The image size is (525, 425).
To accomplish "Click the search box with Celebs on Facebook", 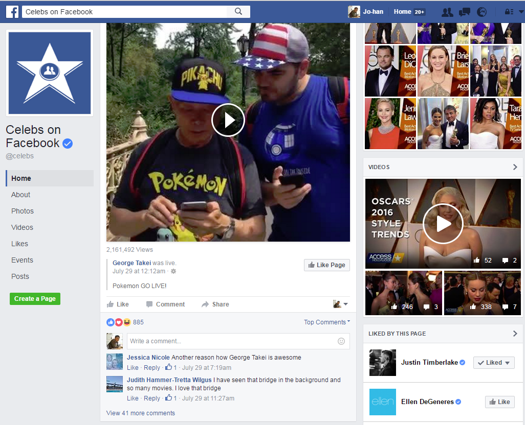I will (124, 12).
